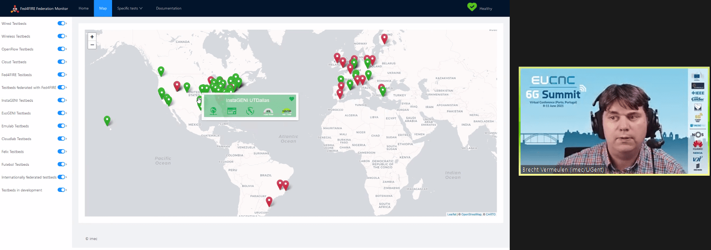Toggle the ExoGENI Testbeds switch
This screenshot has width=711, height=250.
point(61,113)
